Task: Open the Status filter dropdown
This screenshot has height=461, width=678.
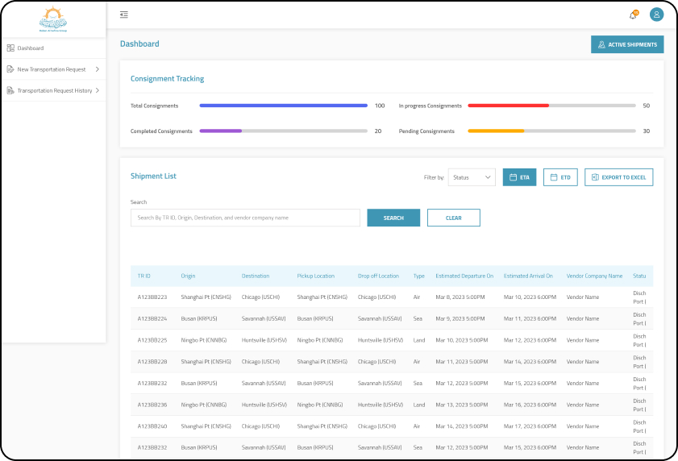Action: tap(472, 177)
